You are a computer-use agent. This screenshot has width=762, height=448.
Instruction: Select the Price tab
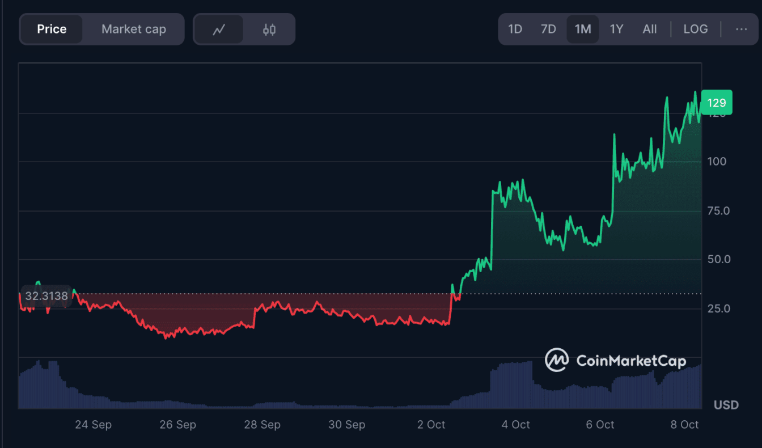pos(52,29)
